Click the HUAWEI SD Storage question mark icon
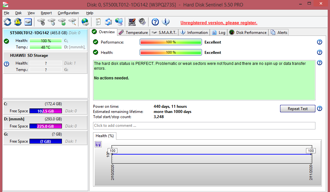 [x=6, y=64]
